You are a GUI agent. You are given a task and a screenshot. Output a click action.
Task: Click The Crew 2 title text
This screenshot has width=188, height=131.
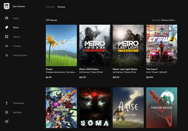click(152, 69)
